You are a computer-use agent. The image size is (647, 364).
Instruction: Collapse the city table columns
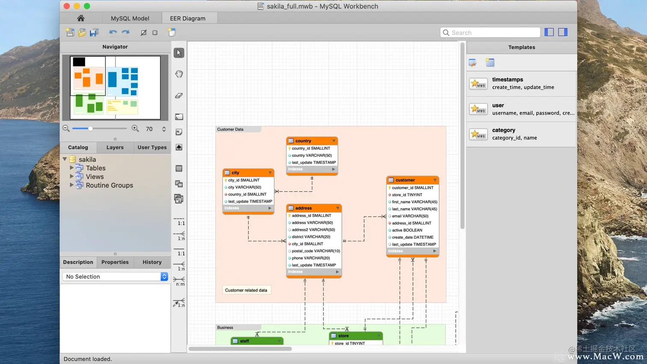(270, 173)
